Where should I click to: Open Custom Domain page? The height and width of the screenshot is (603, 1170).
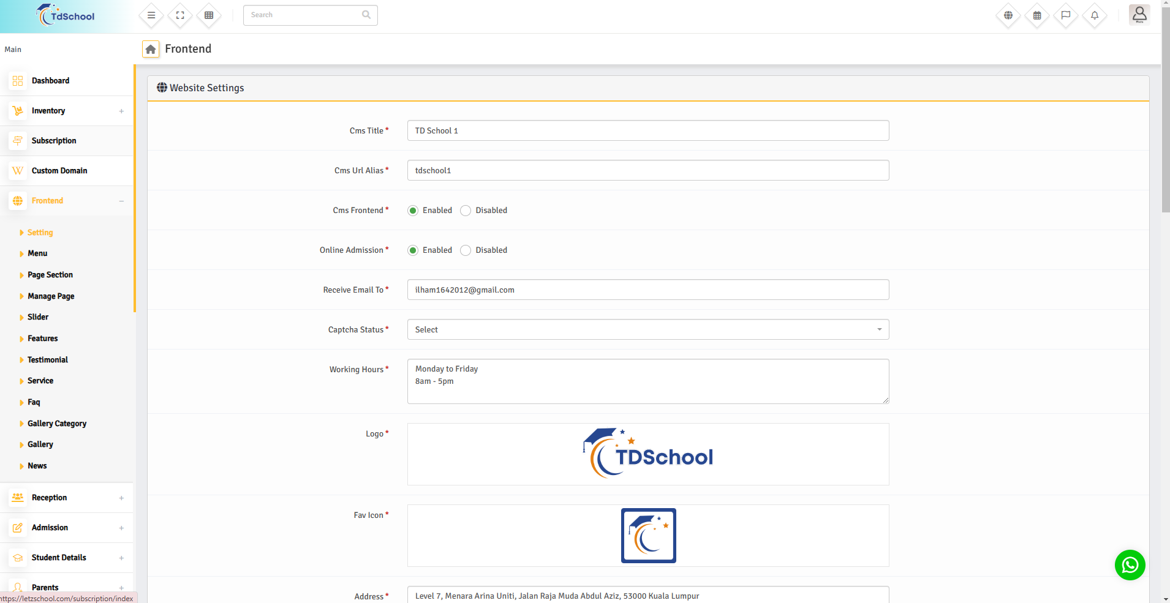[59, 171]
